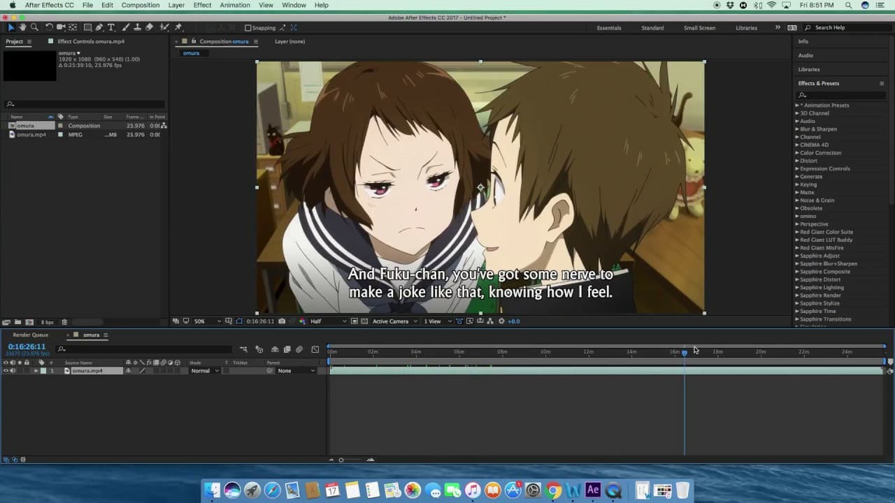The height and width of the screenshot is (503, 895).
Task: Select the Rotation tool
Action: point(49,27)
